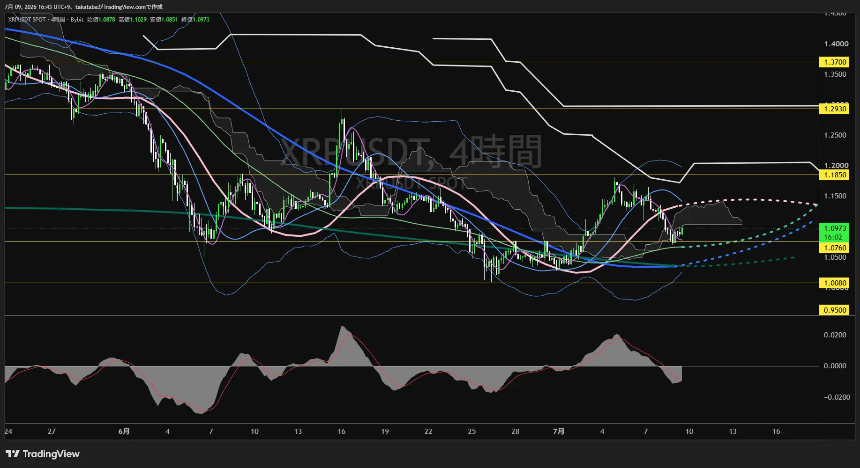The image size is (860, 468).
Task: Click the green current price label 1.0973
Action: 834,228
